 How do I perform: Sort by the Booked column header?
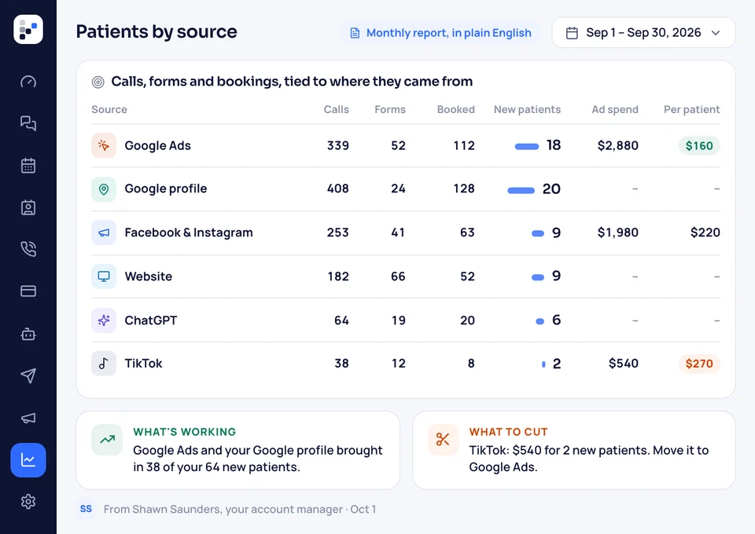click(456, 110)
